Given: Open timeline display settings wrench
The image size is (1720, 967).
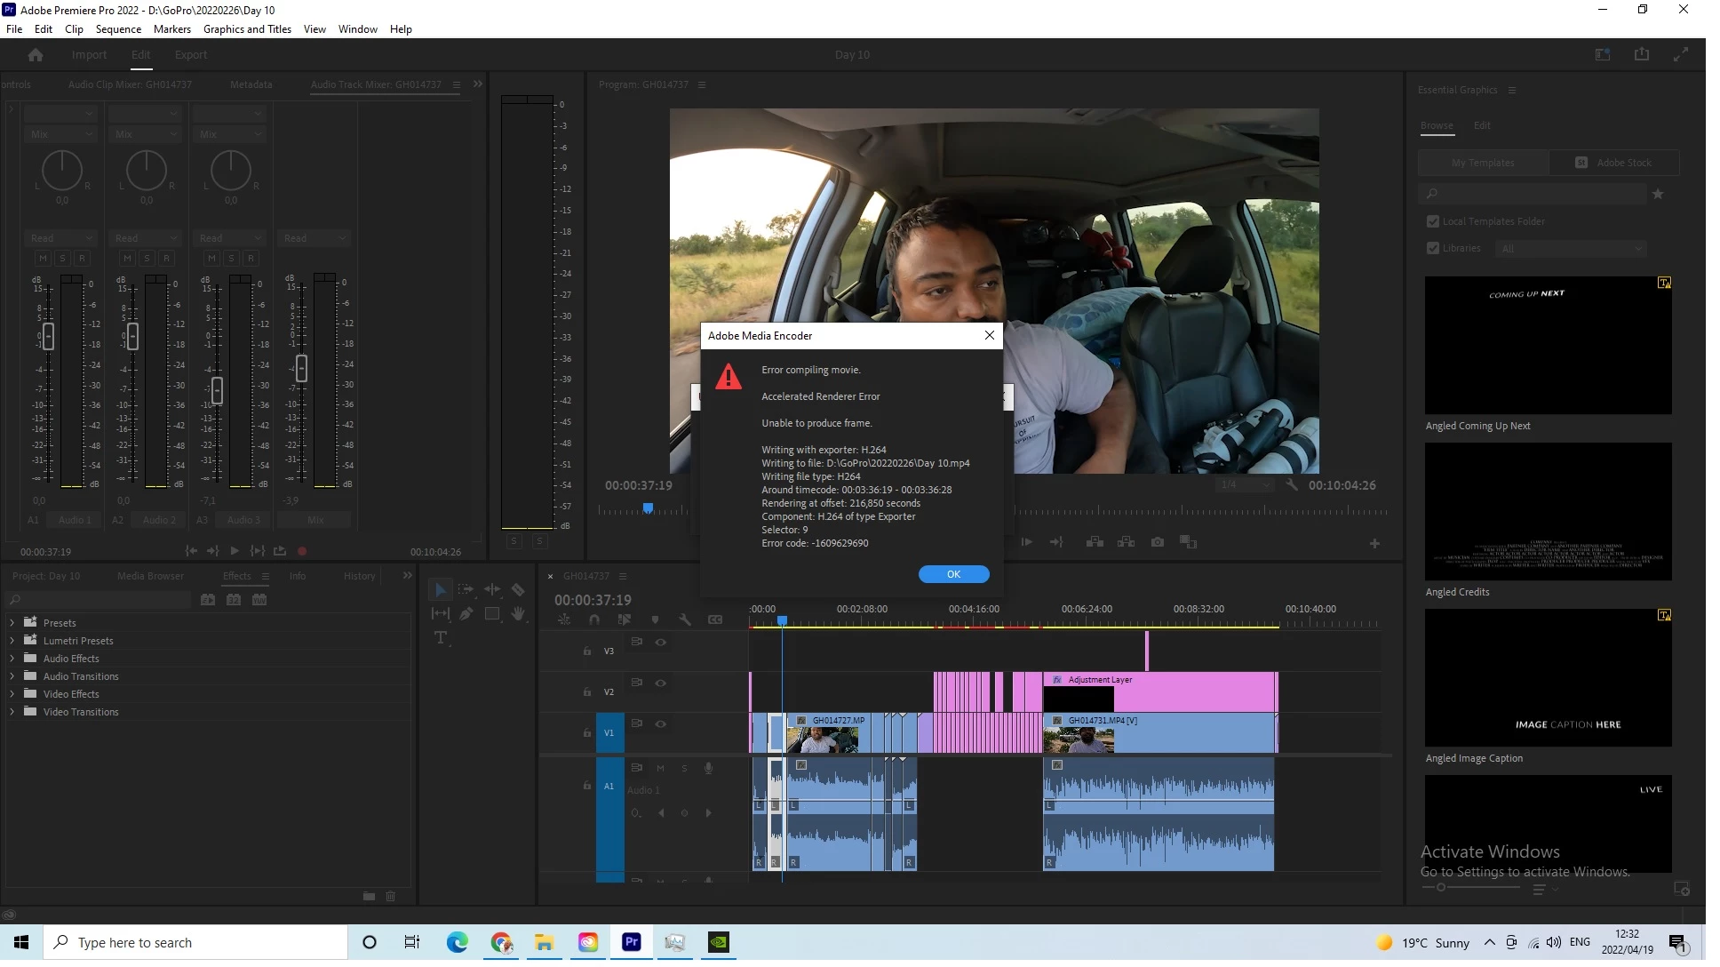Looking at the screenshot, I should pos(685,619).
